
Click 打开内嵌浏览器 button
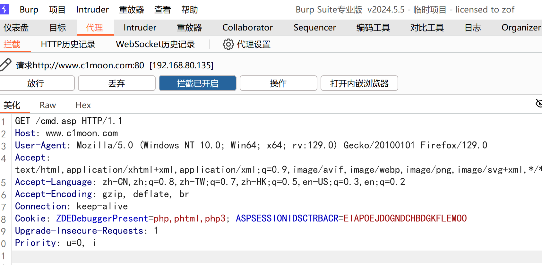coord(359,83)
